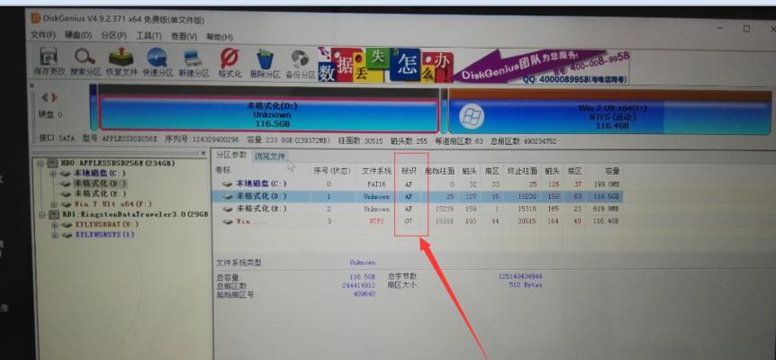
Task: Click the 07 identifier cell
Action: coord(409,221)
